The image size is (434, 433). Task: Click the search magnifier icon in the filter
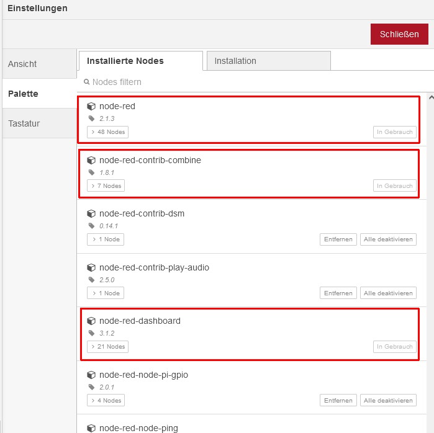[87, 82]
